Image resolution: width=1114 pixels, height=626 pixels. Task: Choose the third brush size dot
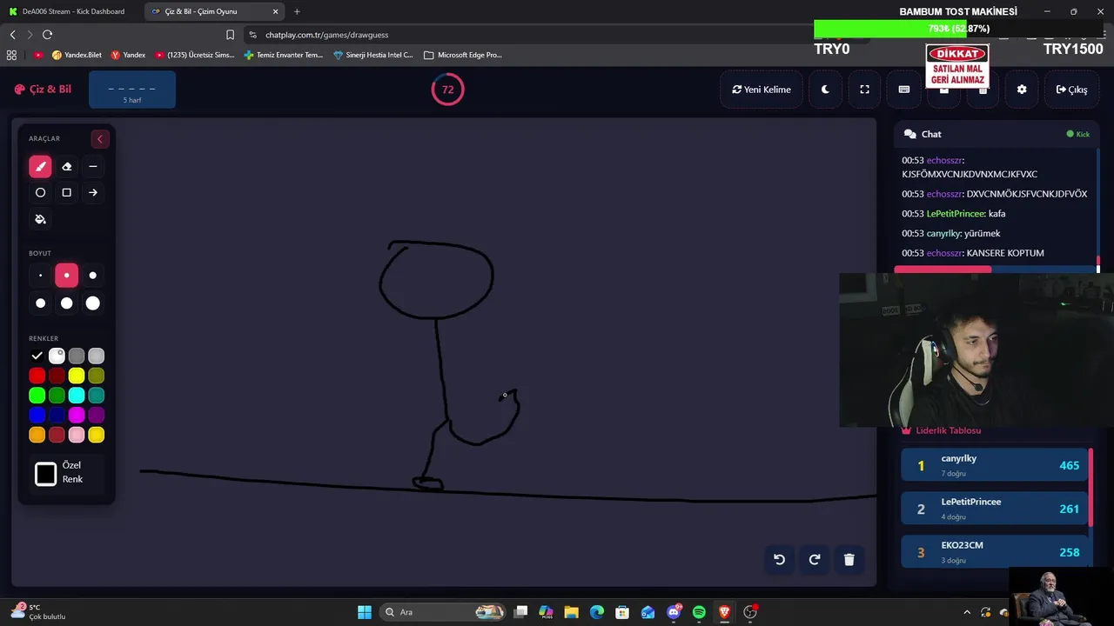[93, 276]
